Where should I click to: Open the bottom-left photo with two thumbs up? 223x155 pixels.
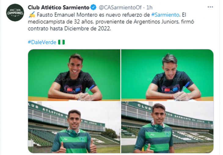click(x=74, y=127)
